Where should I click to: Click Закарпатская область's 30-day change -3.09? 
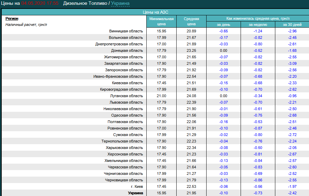292,63
